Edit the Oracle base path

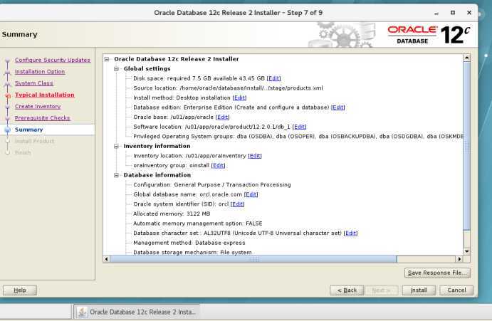pyautogui.click(x=222, y=117)
